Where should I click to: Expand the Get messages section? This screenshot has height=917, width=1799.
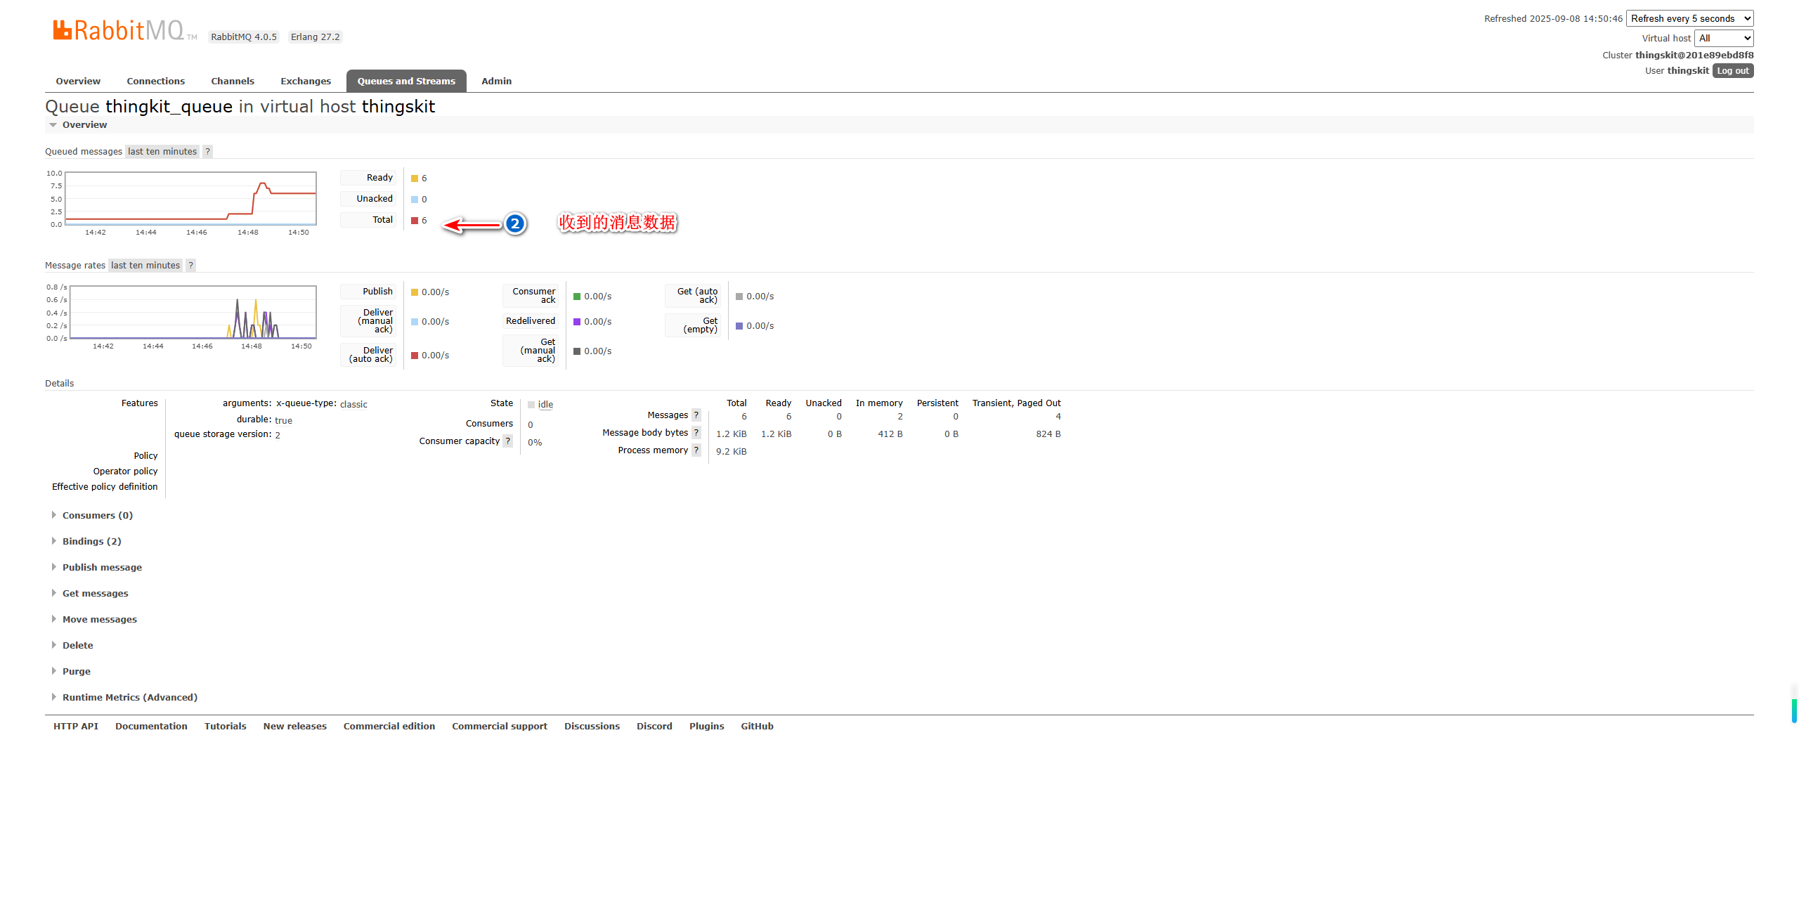click(x=95, y=594)
